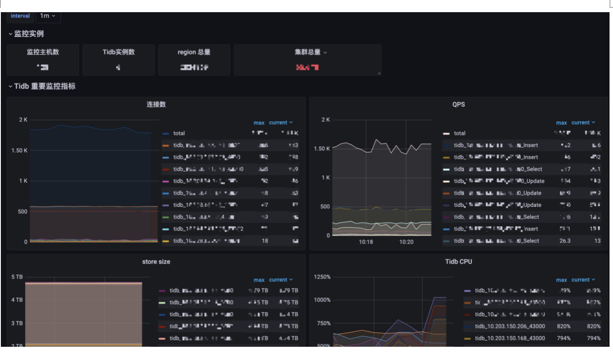Click the total color swatch in 连接数 legend
This screenshot has height=352, width=613.
tap(165, 134)
